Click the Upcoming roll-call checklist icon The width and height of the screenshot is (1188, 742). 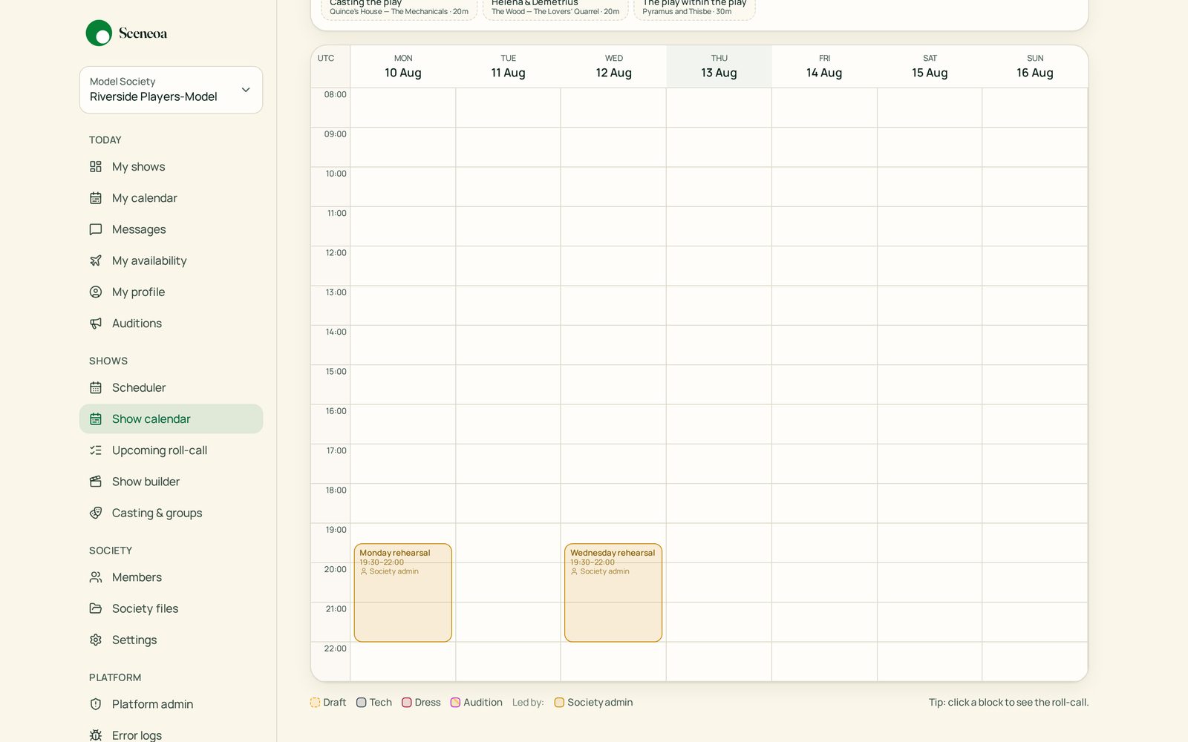pyautogui.click(x=96, y=450)
